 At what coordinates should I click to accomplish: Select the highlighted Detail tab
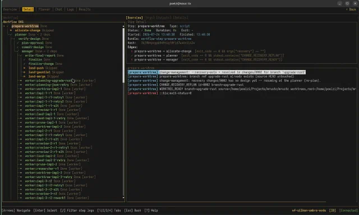coord(28,10)
